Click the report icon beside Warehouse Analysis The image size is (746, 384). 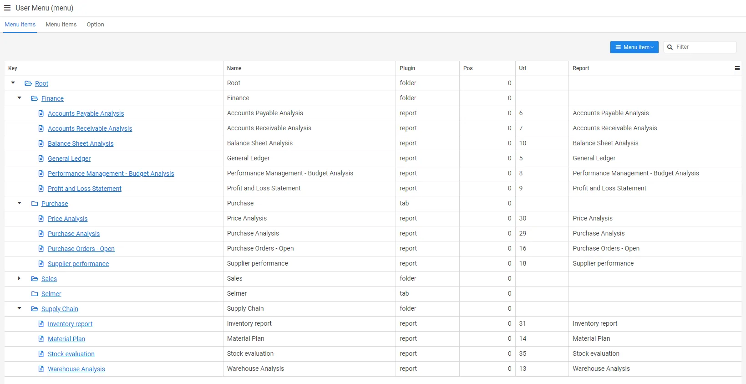click(41, 369)
